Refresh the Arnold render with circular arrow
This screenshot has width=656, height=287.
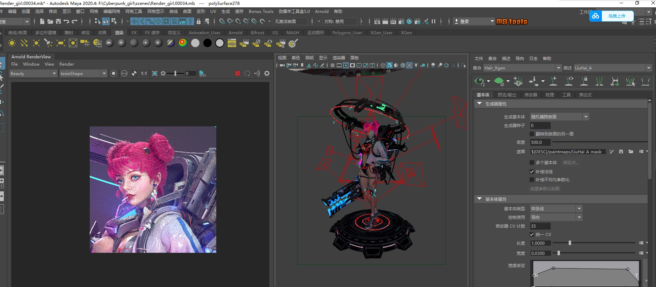click(x=247, y=73)
